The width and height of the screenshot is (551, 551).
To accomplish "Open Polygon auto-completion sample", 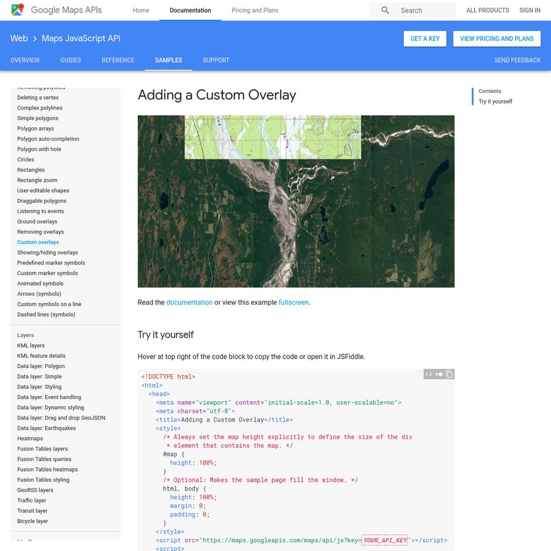I will (x=48, y=139).
